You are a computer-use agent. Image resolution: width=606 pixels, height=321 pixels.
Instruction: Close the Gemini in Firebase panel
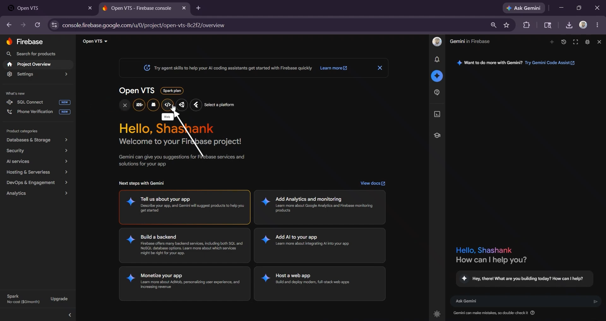coord(599,42)
